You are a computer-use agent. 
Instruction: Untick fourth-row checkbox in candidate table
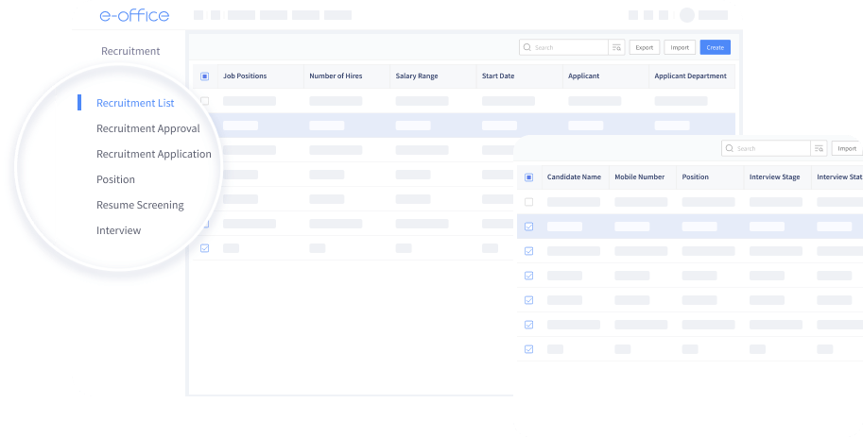coord(529,276)
